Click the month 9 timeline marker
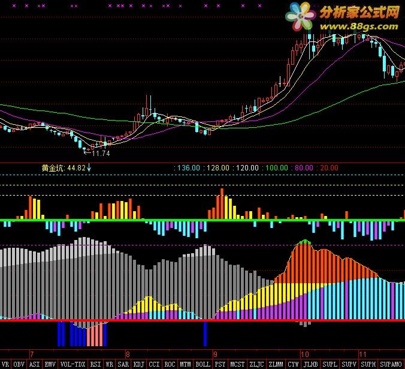 pos(215,354)
